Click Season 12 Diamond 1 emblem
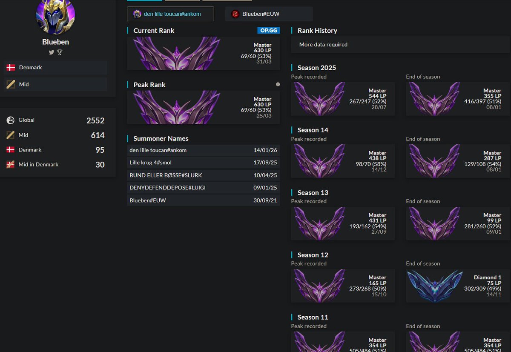Image resolution: width=511 pixels, height=352 pixels. pos(435,286)
